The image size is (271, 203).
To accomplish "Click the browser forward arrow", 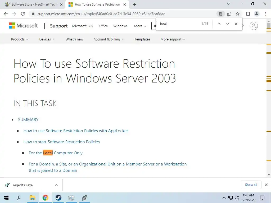I will [x=14, y=14].
